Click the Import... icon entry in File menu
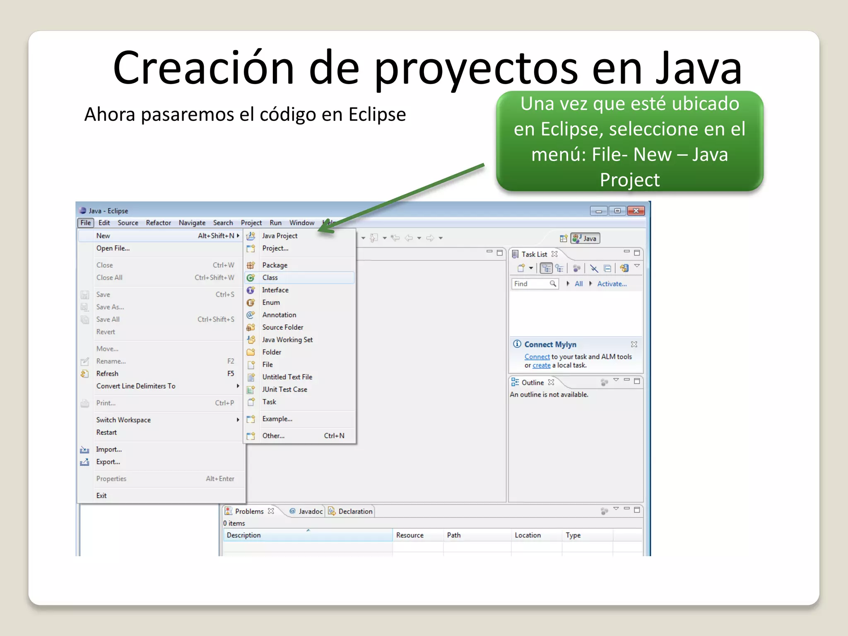 click(84, 449)
